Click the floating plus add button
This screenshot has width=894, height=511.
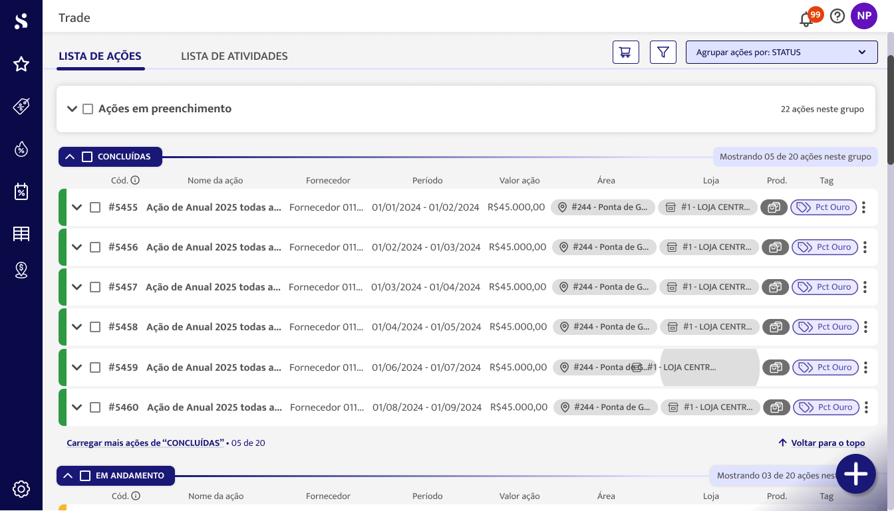click(x=855, y=474)
